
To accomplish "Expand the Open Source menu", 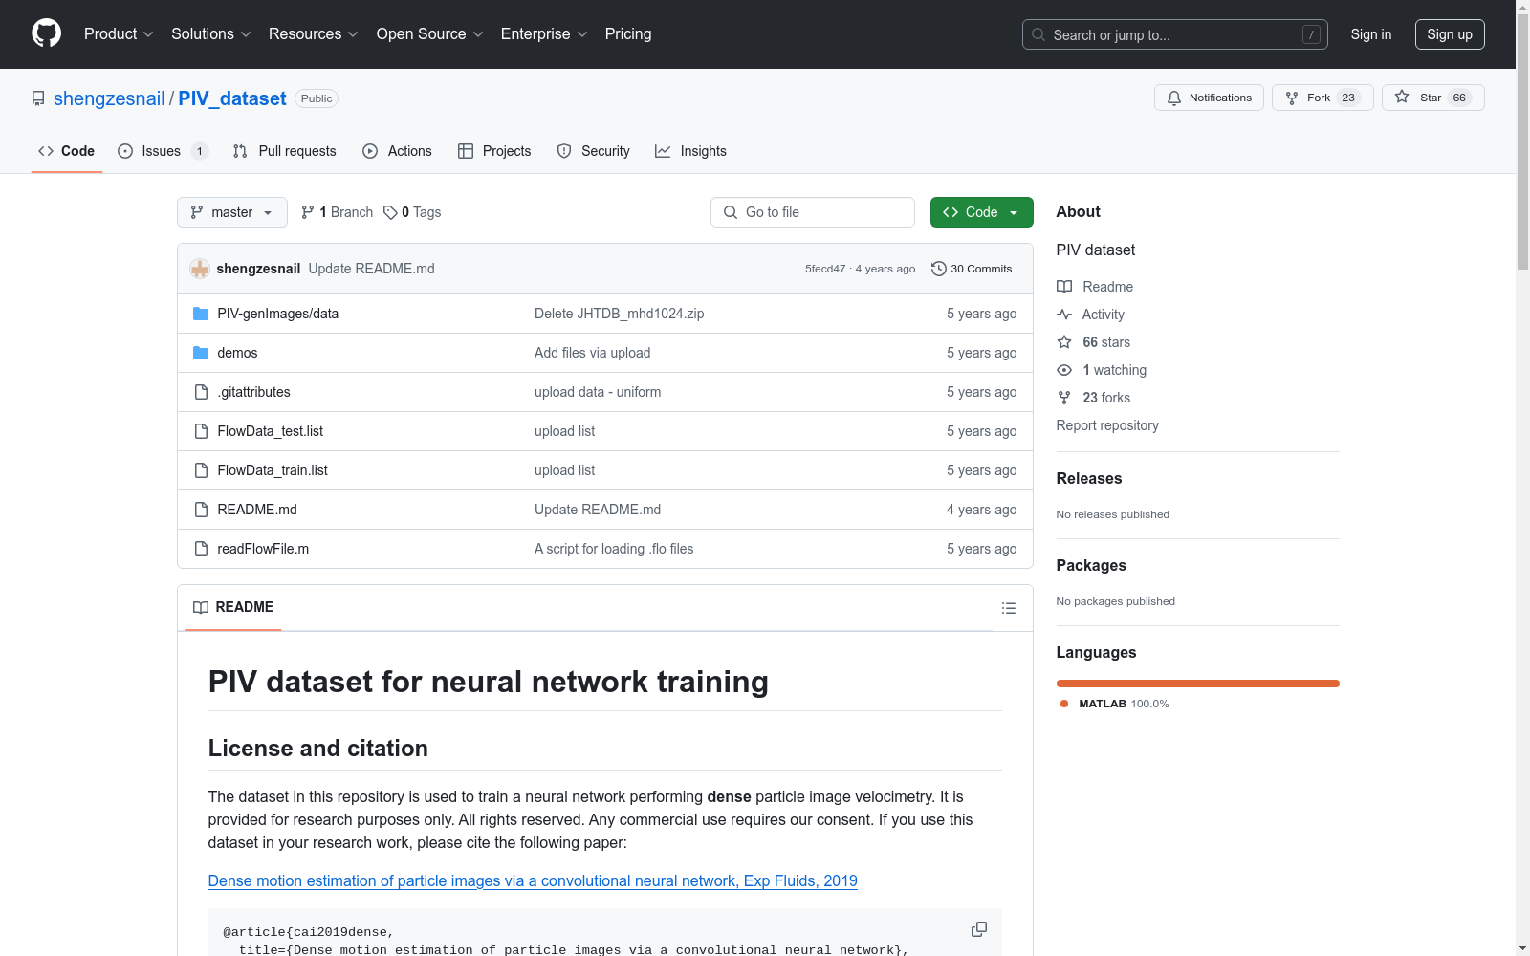I will tap(430, 33).
